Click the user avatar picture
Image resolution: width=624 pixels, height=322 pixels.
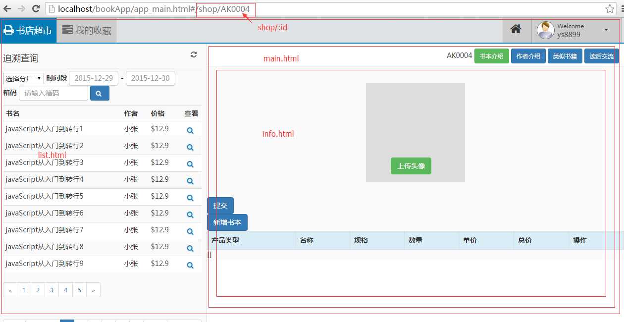[x=546, y=30]
